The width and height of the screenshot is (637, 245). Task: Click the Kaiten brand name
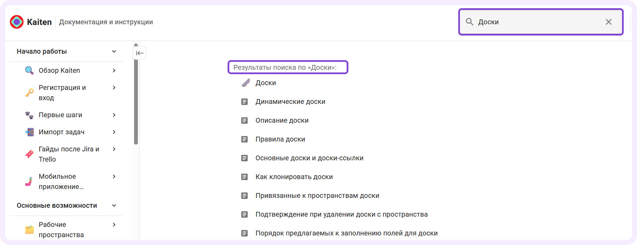pos(39,22)
